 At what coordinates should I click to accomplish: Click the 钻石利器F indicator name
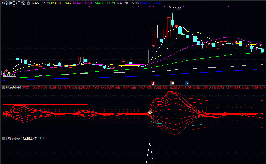pos(14,88)
